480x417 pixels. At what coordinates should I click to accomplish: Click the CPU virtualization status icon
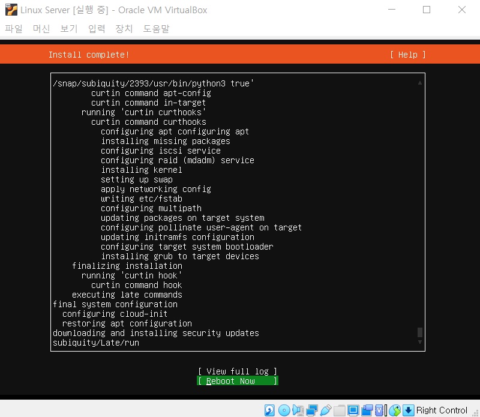click(379, 410)
